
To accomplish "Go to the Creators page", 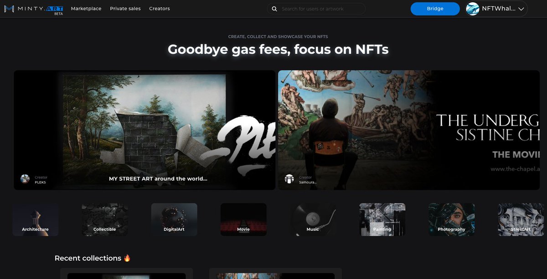I will pos(160,9).
